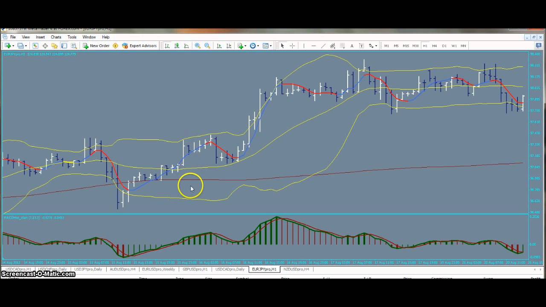The image size is (546, 307).
Task: Click the chart time scale axis
Action: pyautogui.click(x=265, y=262)
